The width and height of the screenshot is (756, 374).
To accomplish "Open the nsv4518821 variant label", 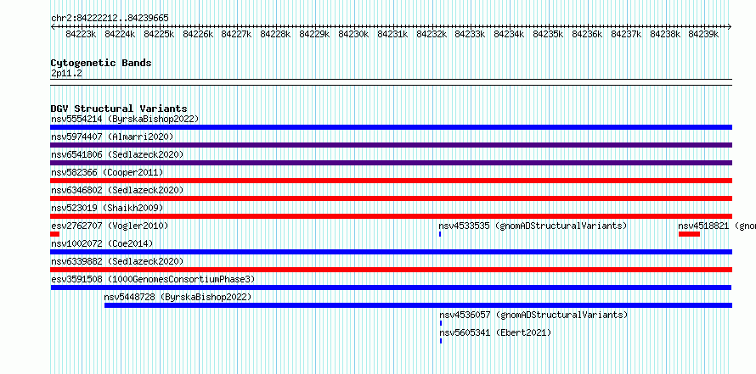I will (717, 226).
